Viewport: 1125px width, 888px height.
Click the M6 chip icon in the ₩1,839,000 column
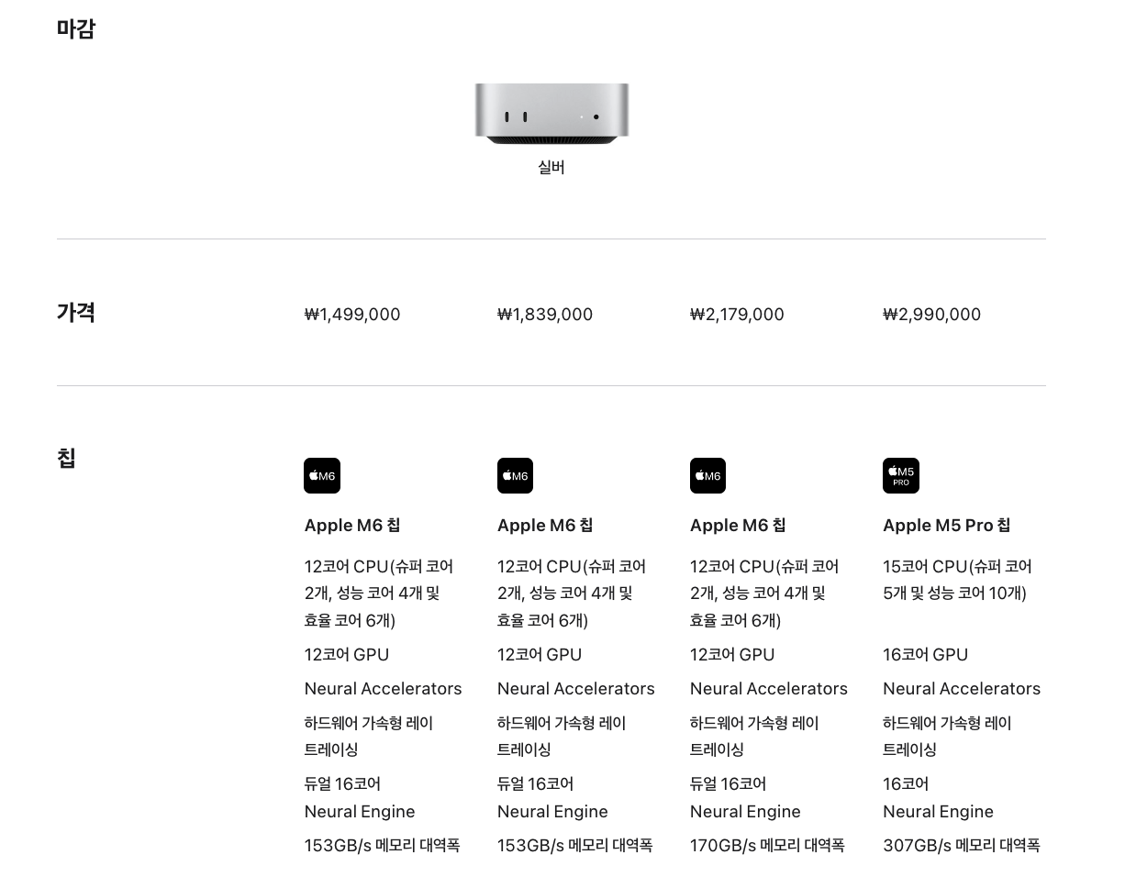(515, 475)
